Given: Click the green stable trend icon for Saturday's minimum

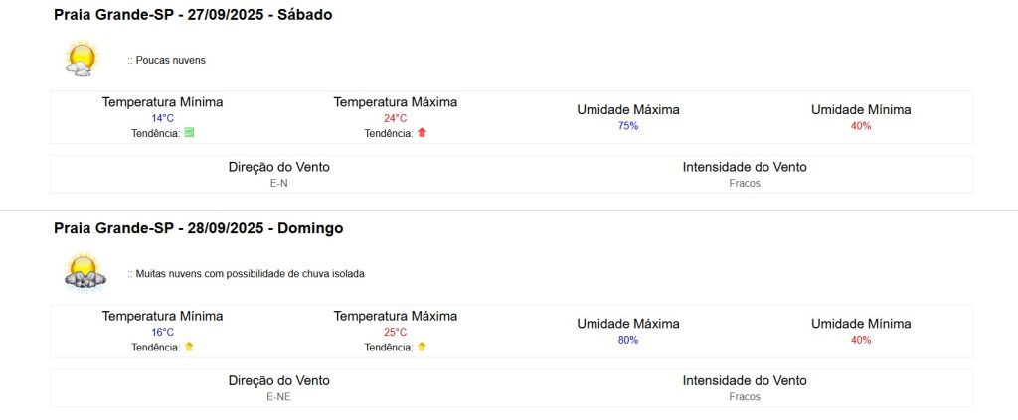Looking at the screenshot, I should [x=189, y=133].
